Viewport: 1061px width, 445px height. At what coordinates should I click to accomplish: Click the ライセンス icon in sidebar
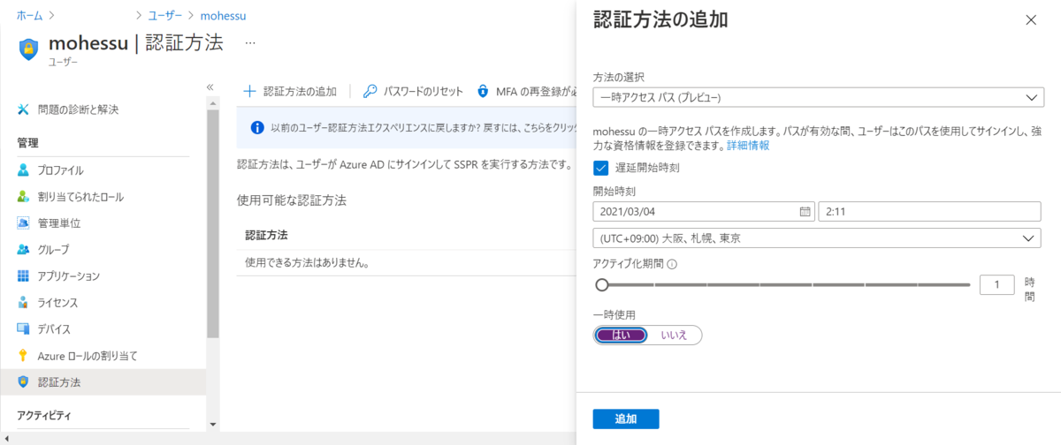pyautogui.click(x=24, y=303)
